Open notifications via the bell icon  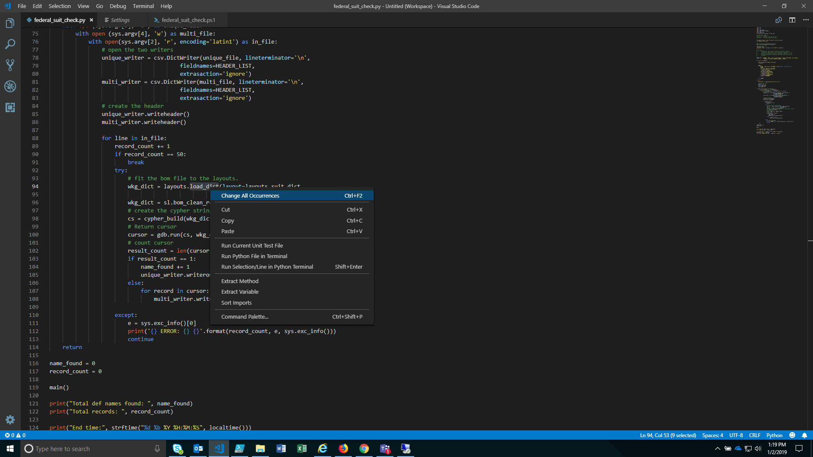805,435
